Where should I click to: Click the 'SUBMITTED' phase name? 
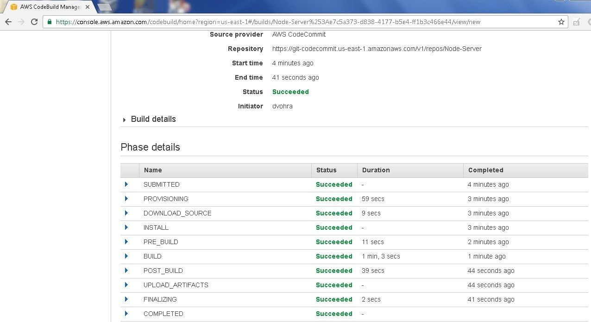(162, 184)
